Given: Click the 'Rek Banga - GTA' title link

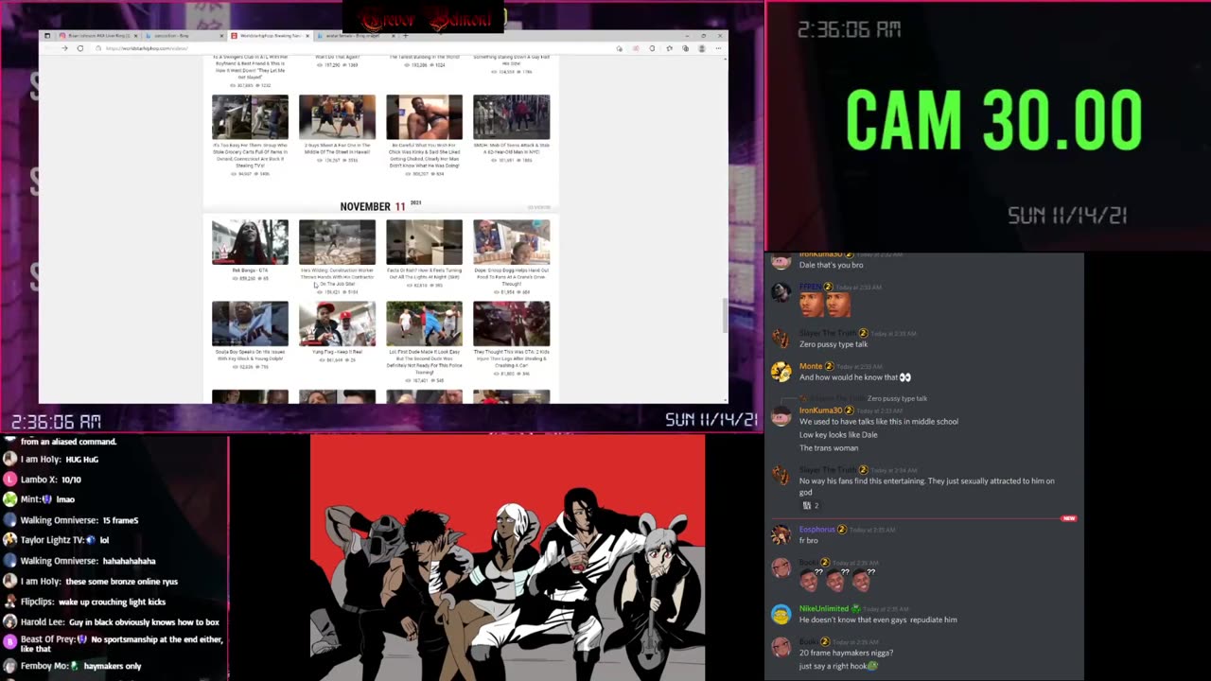Looking at the screenshot, I should point(250,271).
